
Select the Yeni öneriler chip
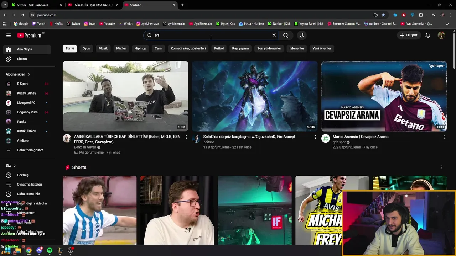pyautogui.click(x=322, y=48)
